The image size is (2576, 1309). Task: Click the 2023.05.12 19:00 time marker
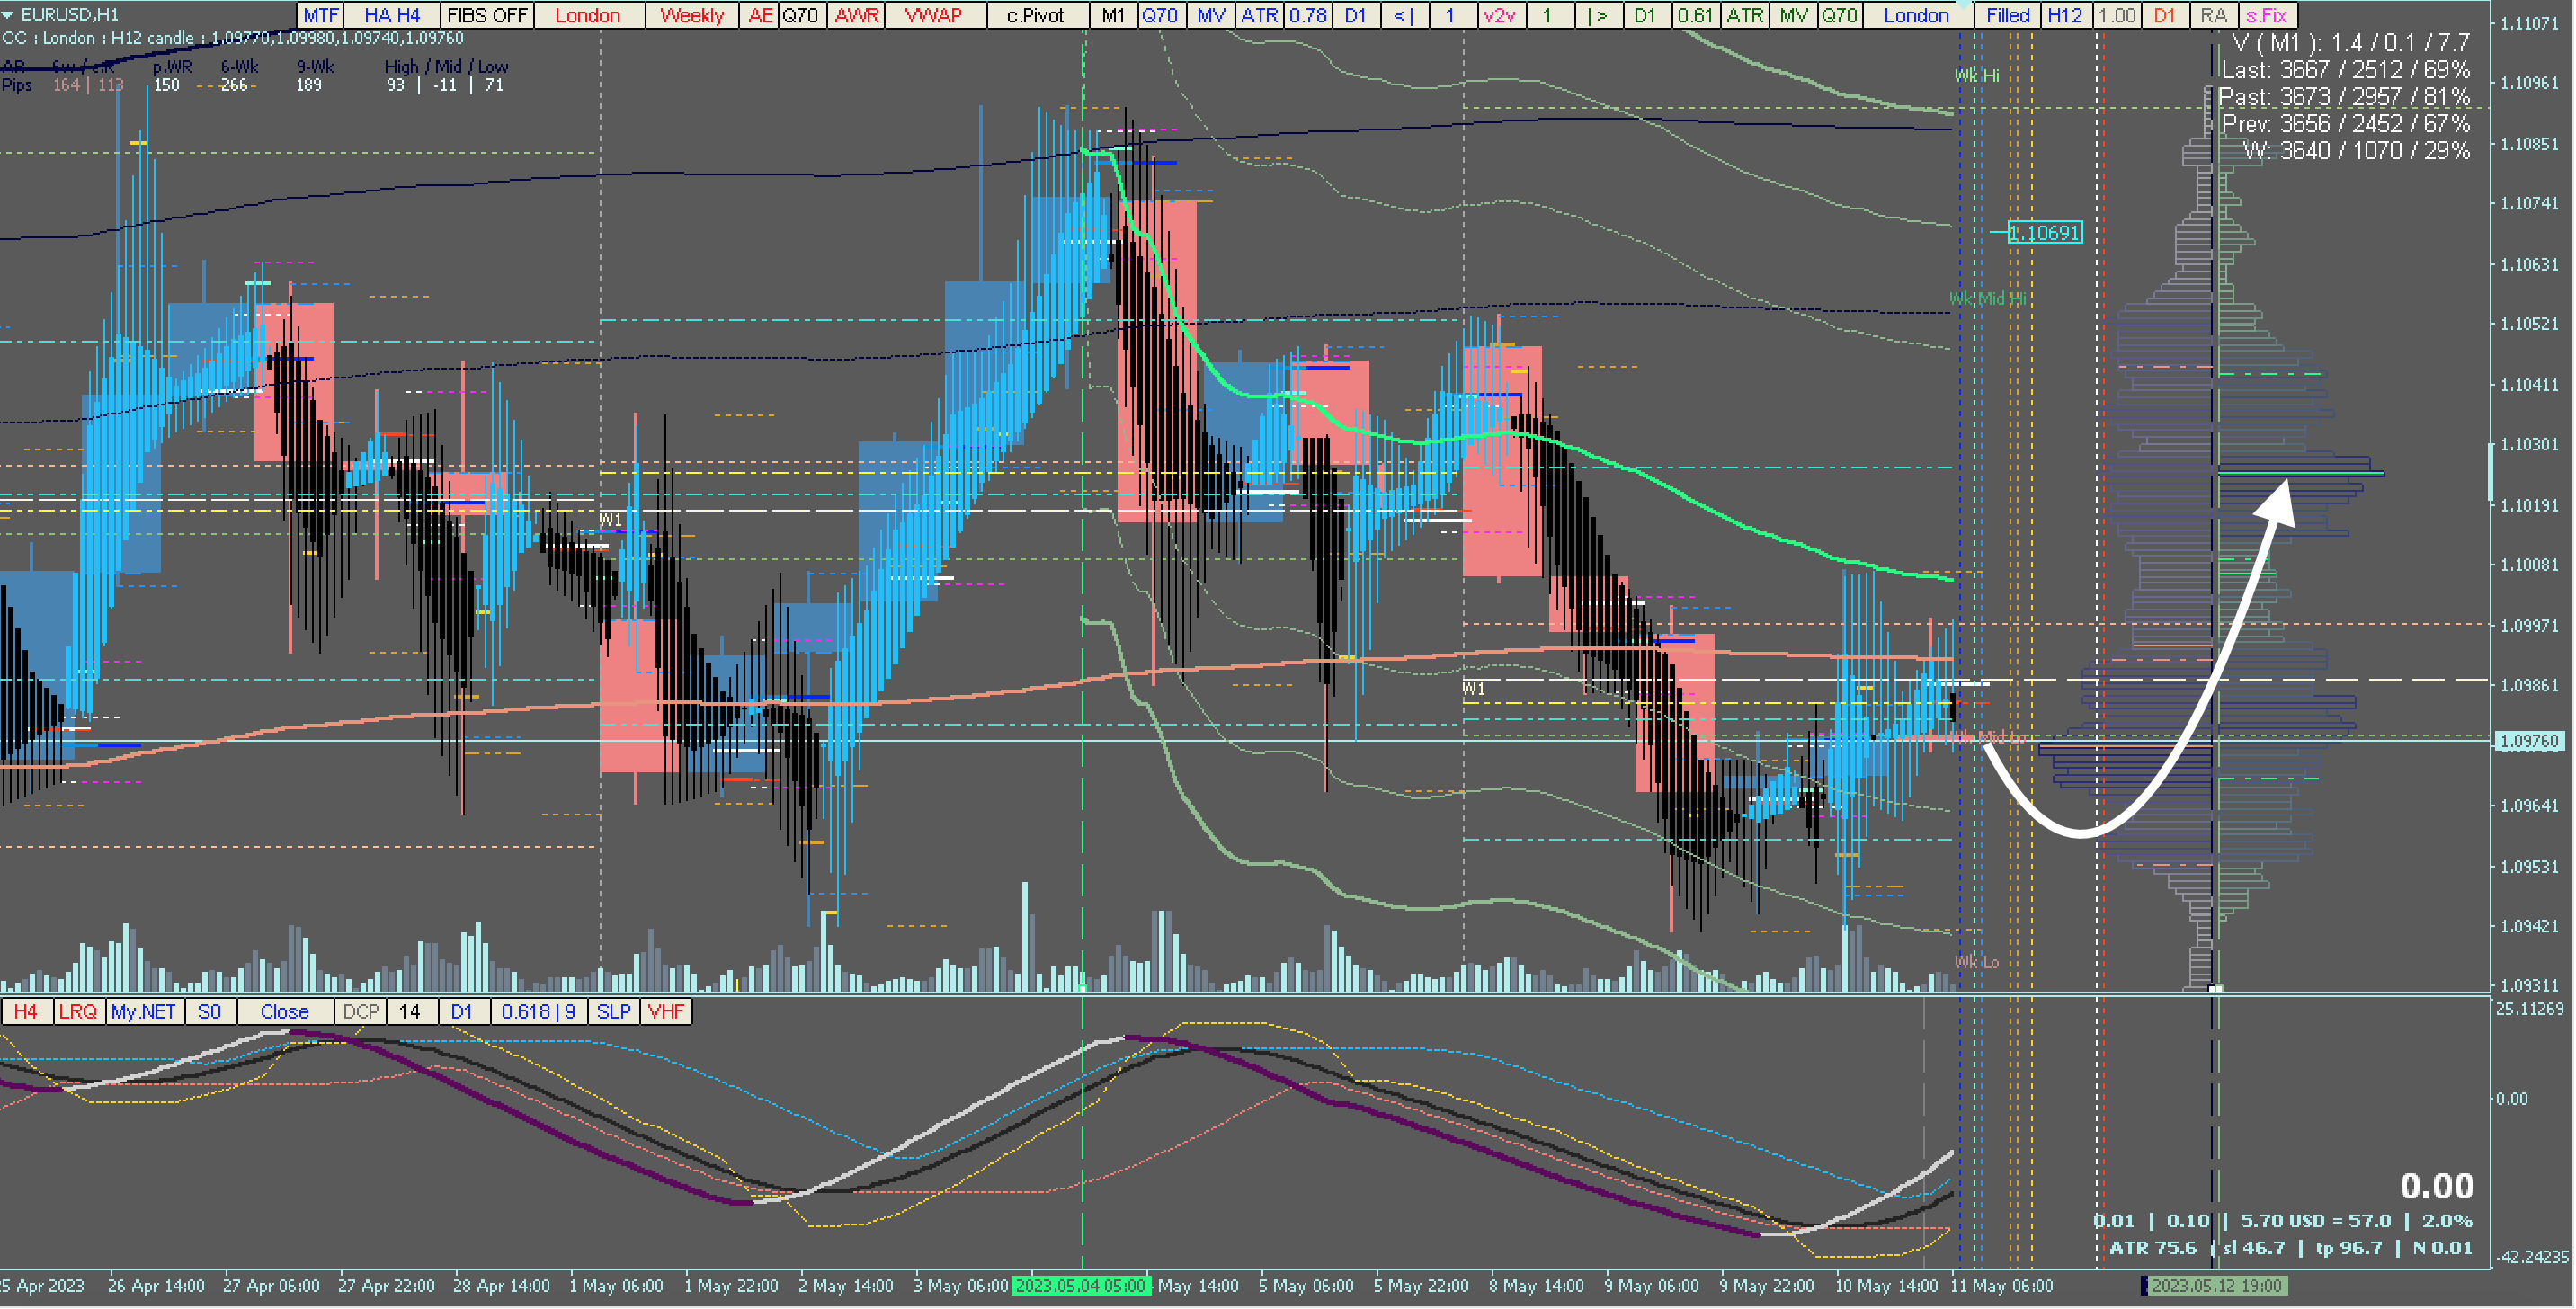pos(2215,1285)
